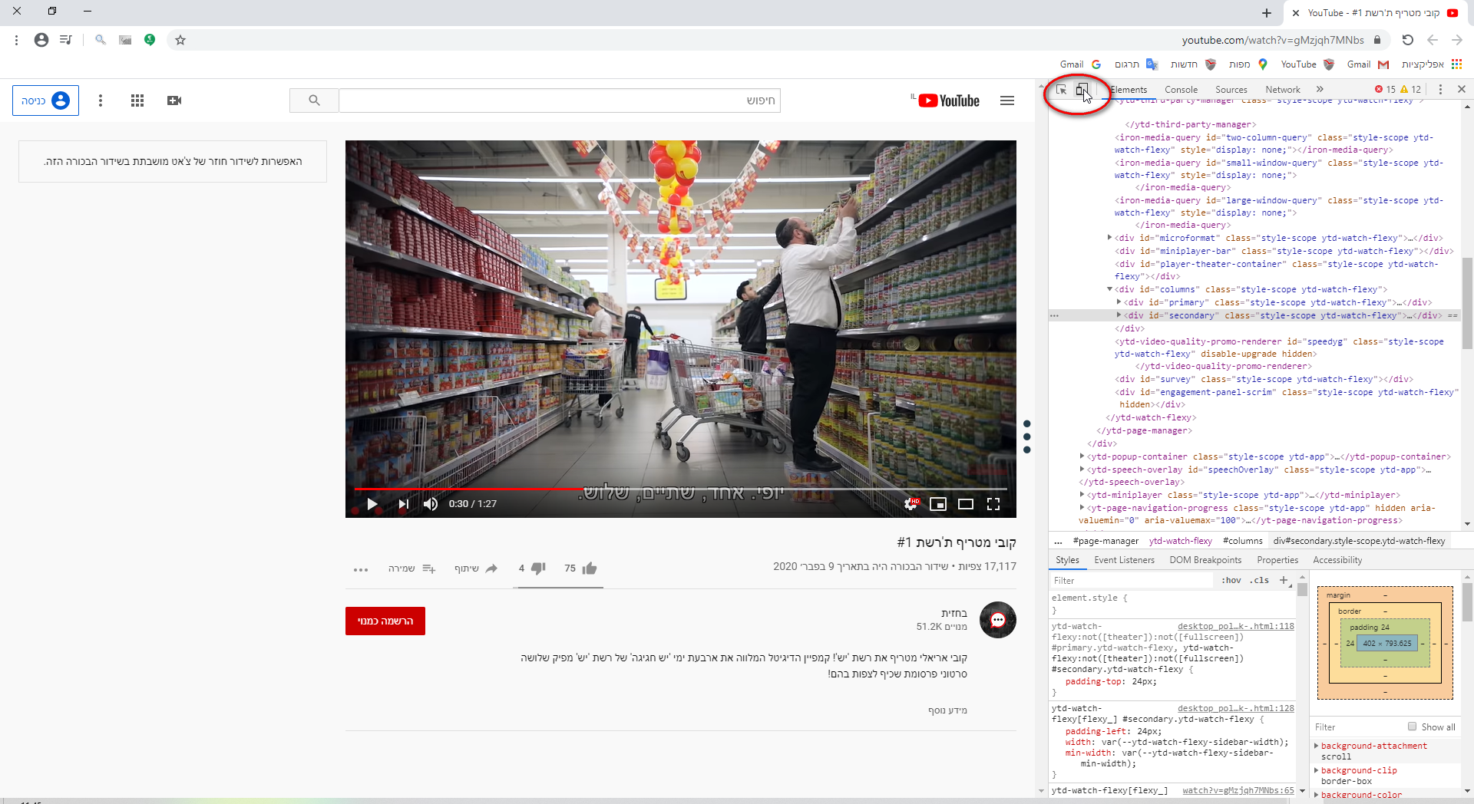1474x804 pixels.
Task: Click the ytd-watch-flexy breadcrumb
Action: click(1180, 541)
